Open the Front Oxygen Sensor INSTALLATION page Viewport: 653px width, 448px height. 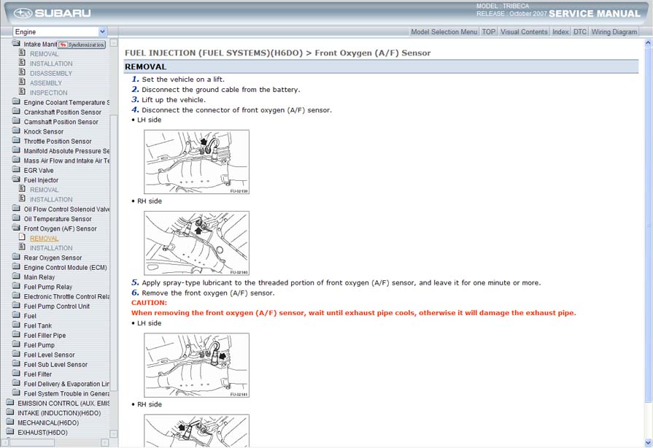[x=51, y=248]
